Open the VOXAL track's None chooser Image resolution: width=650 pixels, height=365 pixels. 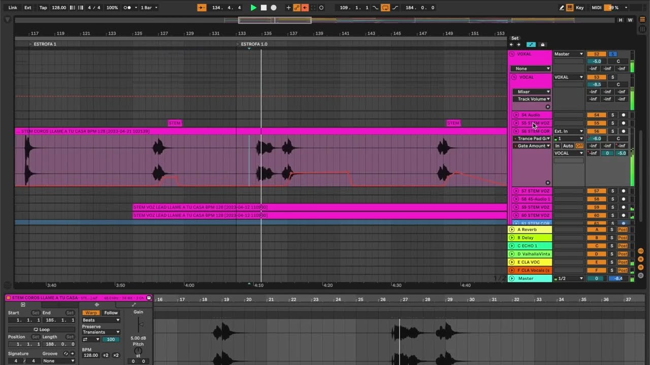click(x=530, y=68)
